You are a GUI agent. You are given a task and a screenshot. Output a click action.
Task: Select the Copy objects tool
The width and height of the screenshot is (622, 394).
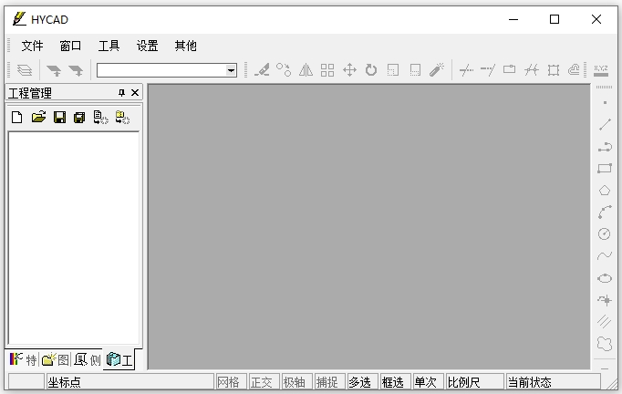pos(284,70)
